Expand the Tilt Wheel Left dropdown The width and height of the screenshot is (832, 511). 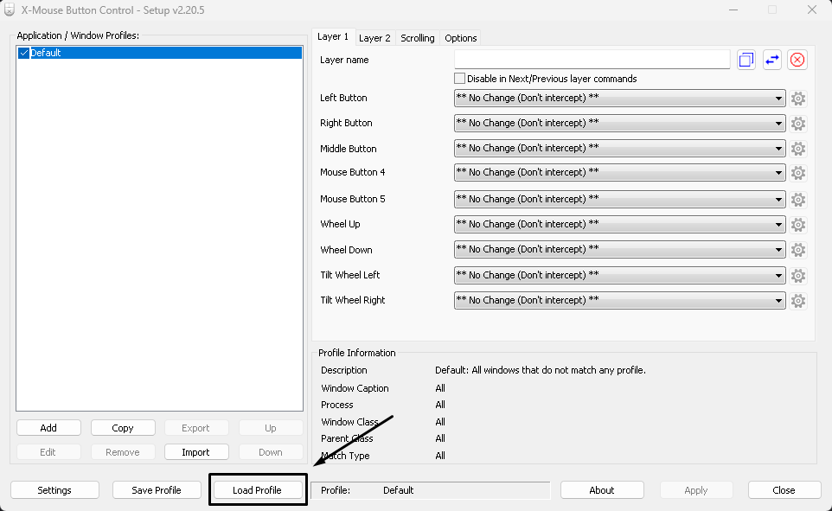coord(620,275)
